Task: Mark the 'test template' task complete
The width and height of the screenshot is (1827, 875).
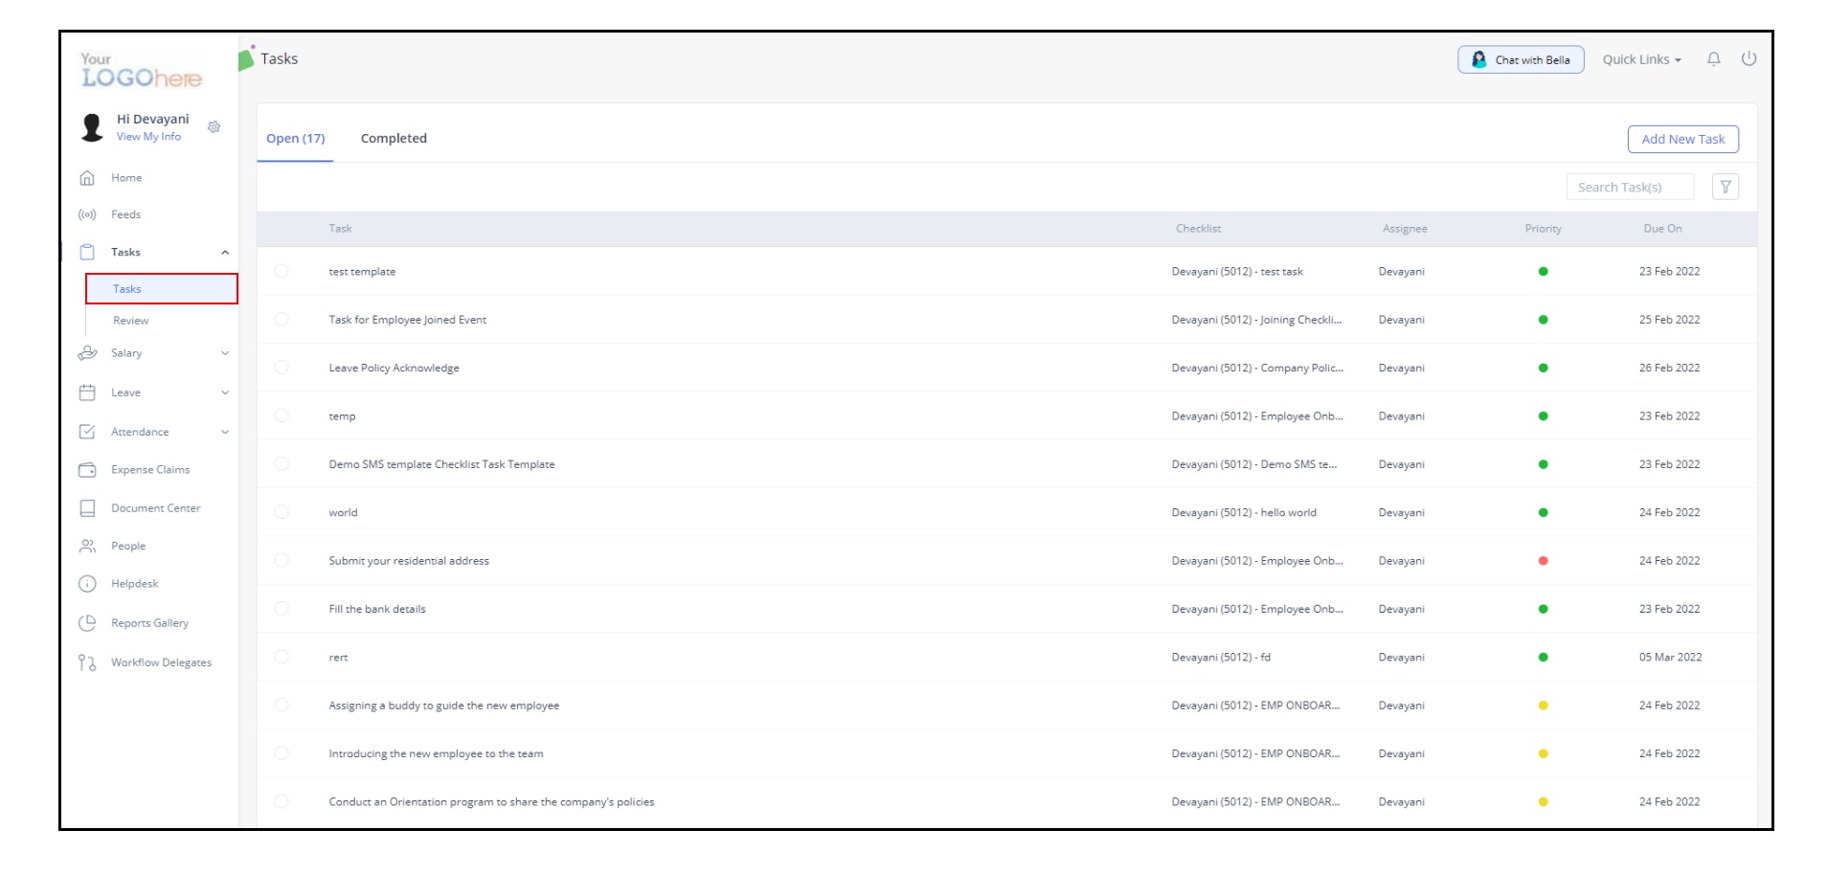Action: tap(282, 271)
